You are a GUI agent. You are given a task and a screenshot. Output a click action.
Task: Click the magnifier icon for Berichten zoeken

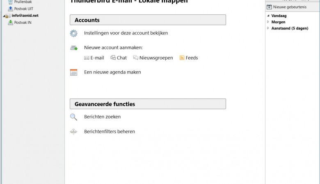(73, 117)
